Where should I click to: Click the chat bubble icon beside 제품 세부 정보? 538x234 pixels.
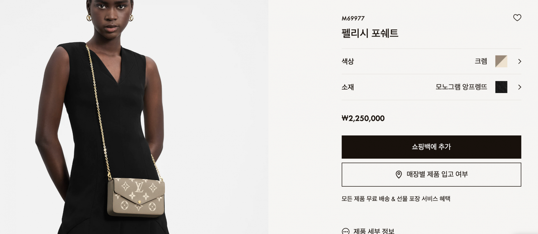point(346,231)
